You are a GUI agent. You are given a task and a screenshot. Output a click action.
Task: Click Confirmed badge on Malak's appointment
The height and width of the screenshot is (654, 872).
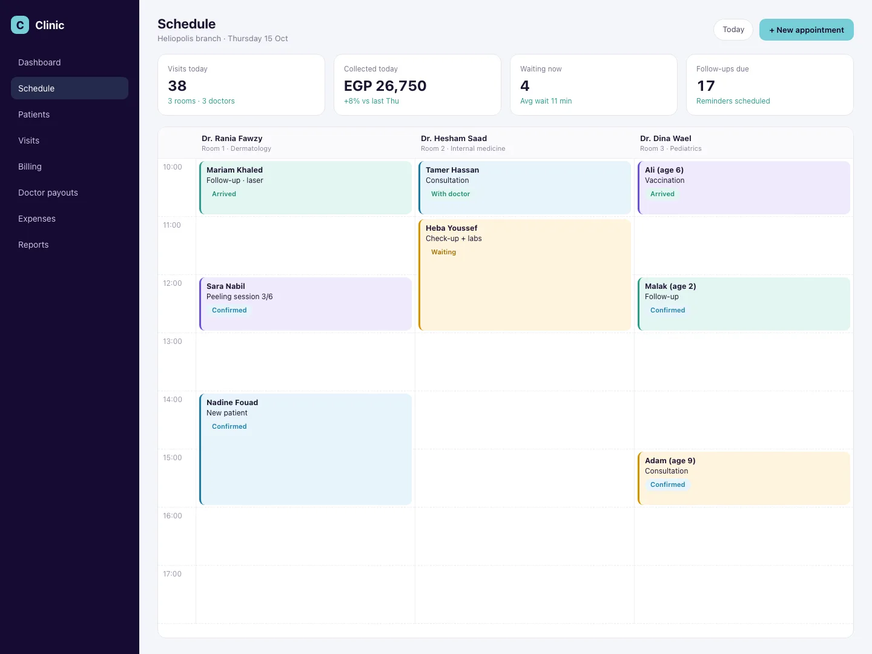[668, 311]
